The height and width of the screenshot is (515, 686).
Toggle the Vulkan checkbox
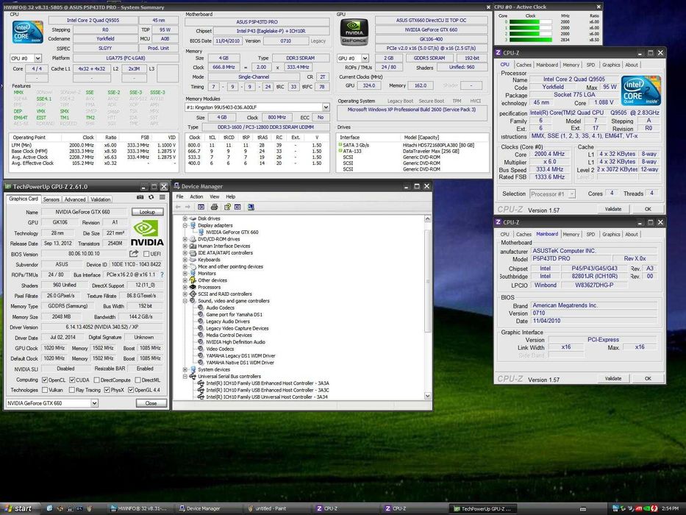(x=45, y=390)
